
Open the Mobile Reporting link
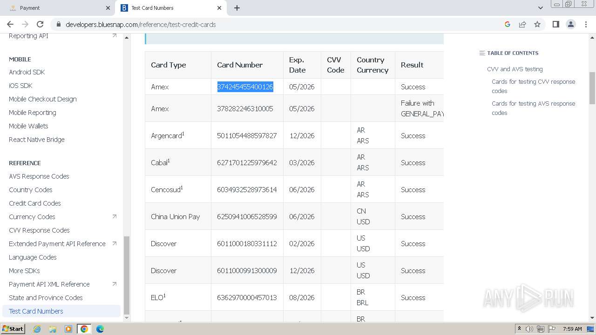pos(33,113)
